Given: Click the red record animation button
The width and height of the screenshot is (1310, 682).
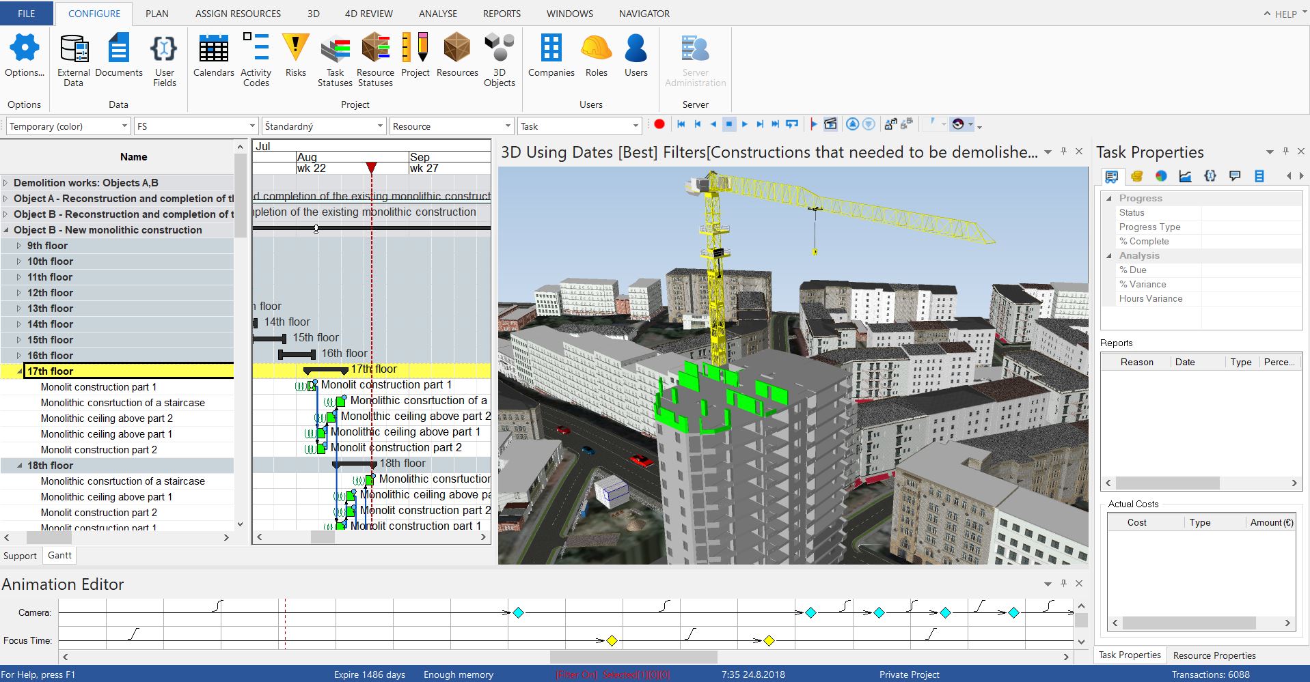Looking at the screenshot, I should coord(659,124).
